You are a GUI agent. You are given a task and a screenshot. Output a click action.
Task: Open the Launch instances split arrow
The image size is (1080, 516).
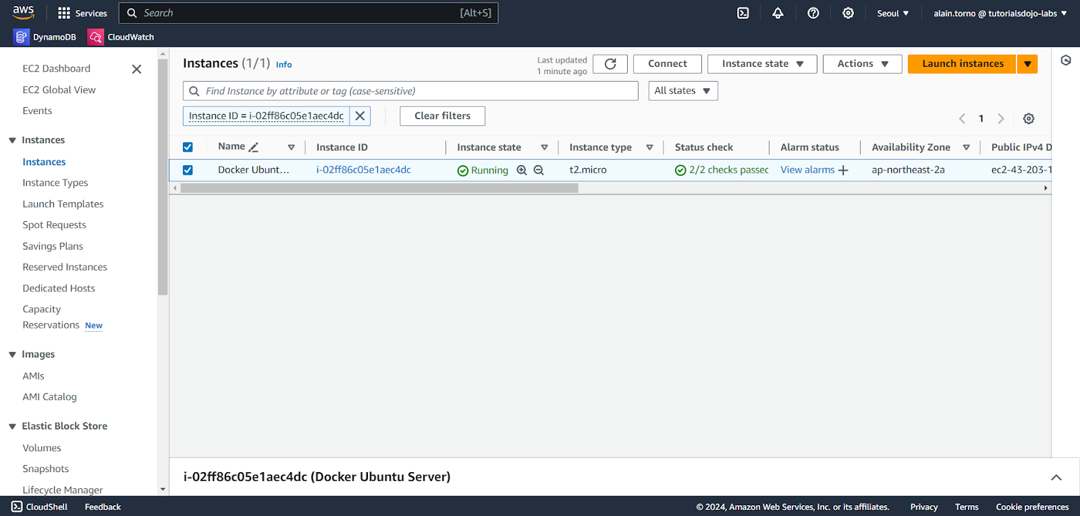pos(1027,64)
